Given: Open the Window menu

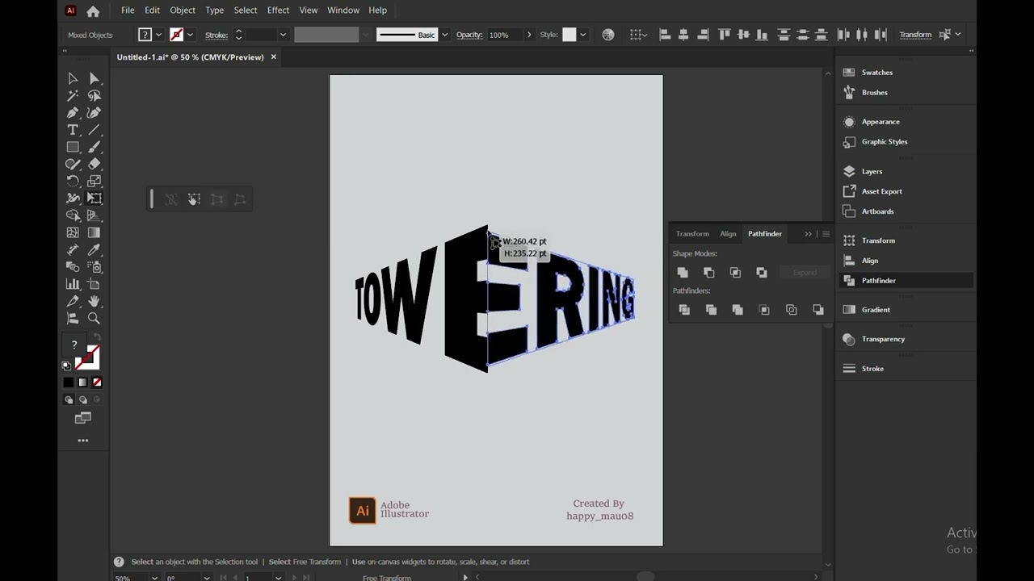Looking at the screenshot, I should [x=343, y=10].
